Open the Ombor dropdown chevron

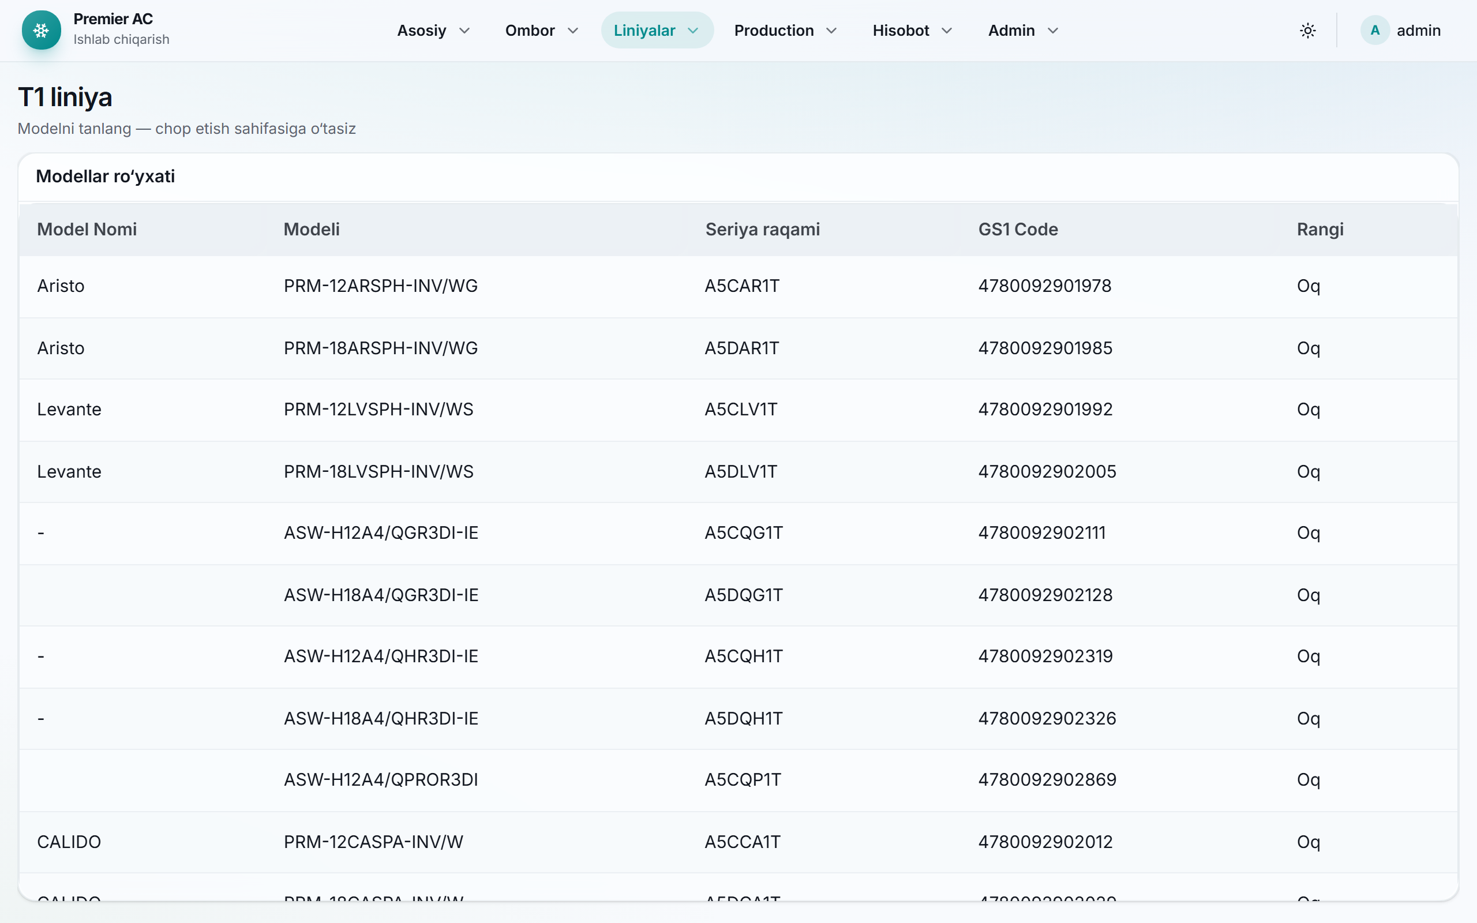572,31
